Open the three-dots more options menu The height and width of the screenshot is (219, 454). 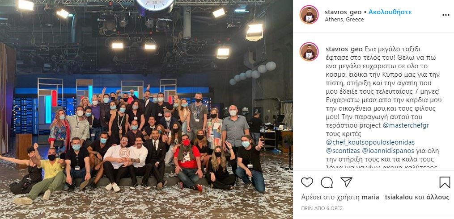click(446, 15)
